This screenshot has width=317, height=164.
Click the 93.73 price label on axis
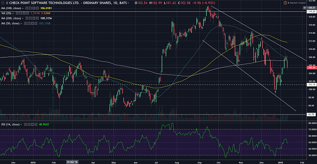click(x=311, y=114)
